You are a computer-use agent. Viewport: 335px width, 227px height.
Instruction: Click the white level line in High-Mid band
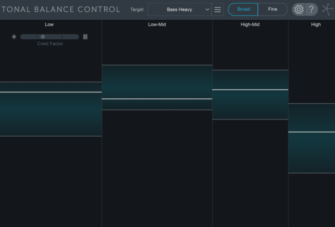[x=250, y=90]
